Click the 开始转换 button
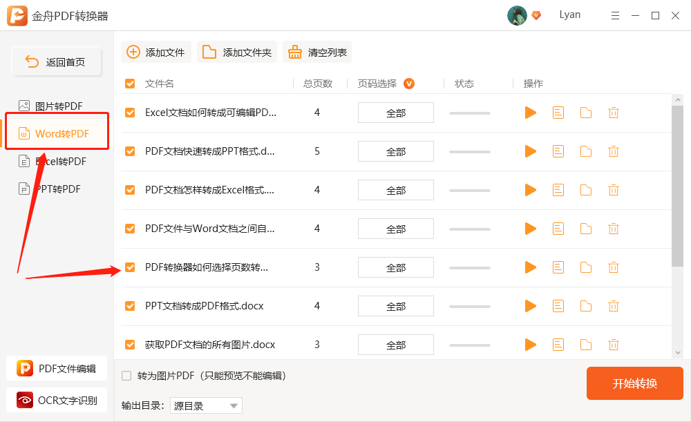Viewport: 691px width, 422px height. coord(634,383)
